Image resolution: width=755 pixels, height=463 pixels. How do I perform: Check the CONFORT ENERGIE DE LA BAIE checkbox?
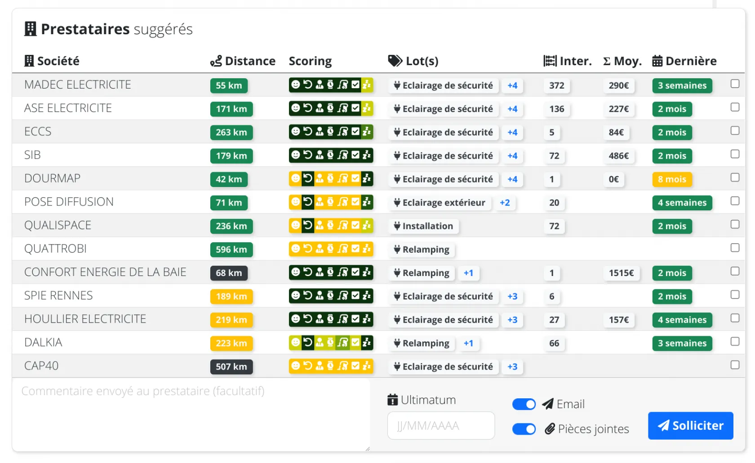tap(735, 272)
